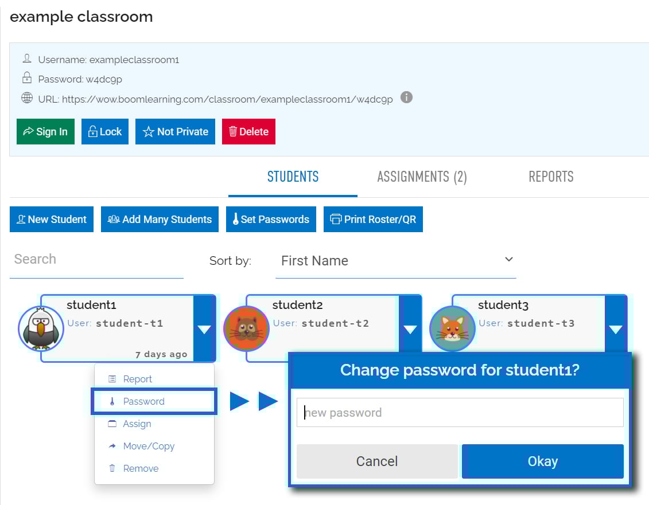649x505 pixels.
Task: Click the Print Roster/QR button
Action: tap(373, 219)
